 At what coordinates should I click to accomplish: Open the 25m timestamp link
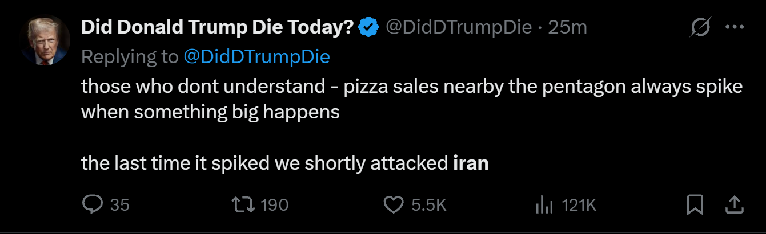[x=567, y=27]
